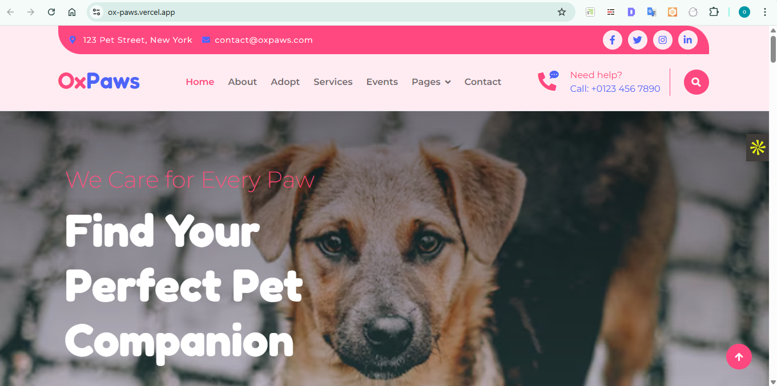Open the browser Extensions puzzle icon
The width and height of the screenshot is (777, 386).
pos(714,12)
